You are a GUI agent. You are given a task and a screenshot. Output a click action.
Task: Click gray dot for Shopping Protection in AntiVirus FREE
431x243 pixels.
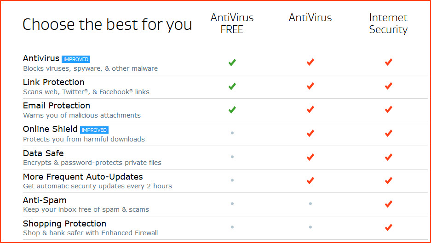(x=232, y=227)
